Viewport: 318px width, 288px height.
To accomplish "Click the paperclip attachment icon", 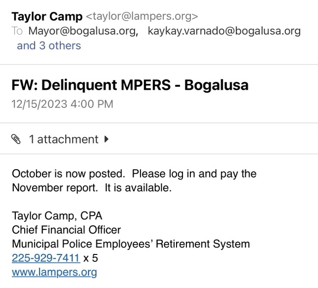I will click(x=16, y=140).
